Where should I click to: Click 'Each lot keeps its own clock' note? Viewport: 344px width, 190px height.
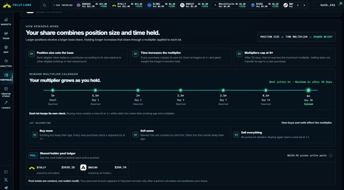[48, 114]
